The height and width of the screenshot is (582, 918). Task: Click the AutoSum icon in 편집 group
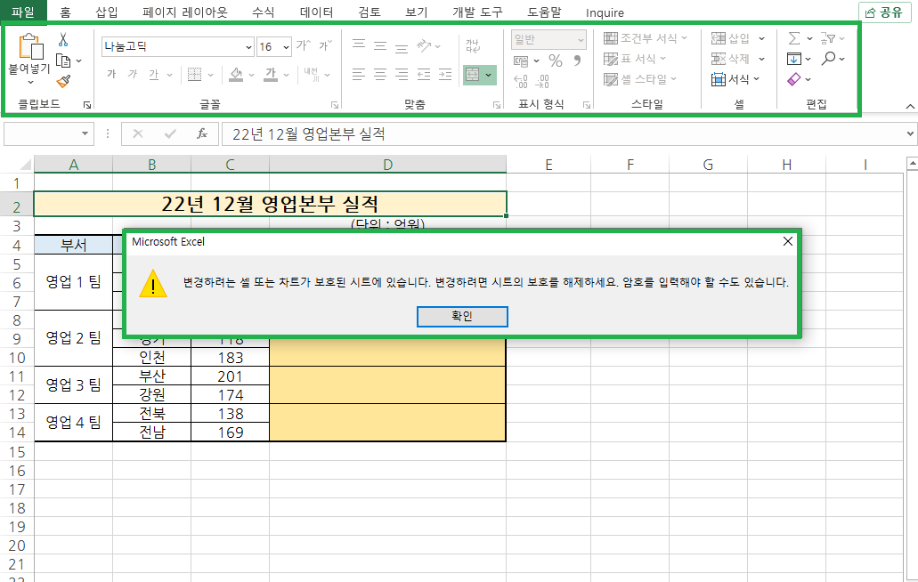pos(793,38)
